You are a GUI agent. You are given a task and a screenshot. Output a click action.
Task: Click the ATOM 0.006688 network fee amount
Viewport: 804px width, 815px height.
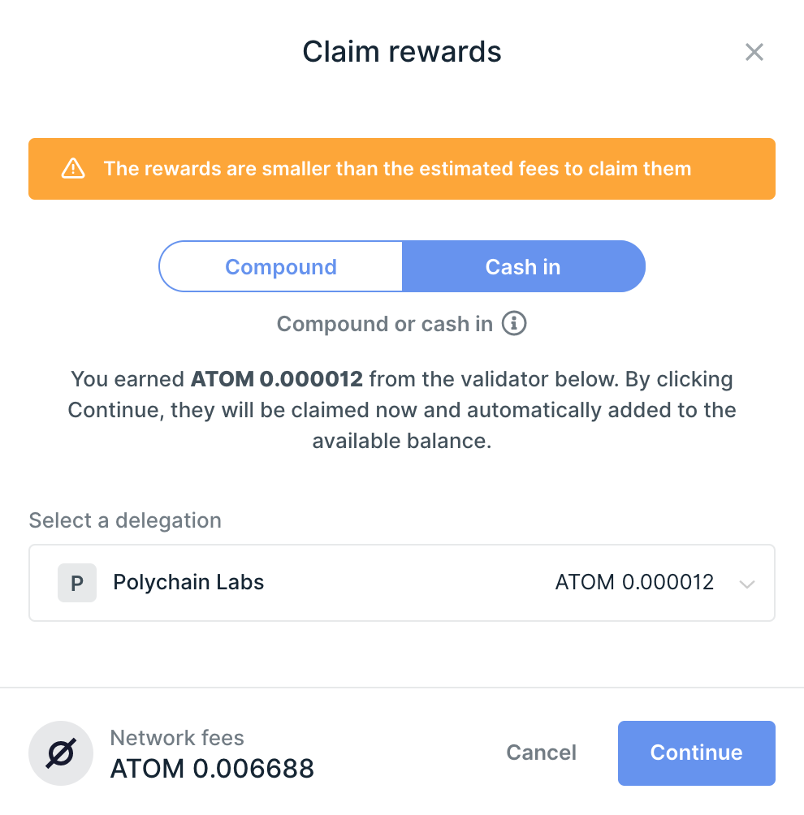tap(212, 768)
